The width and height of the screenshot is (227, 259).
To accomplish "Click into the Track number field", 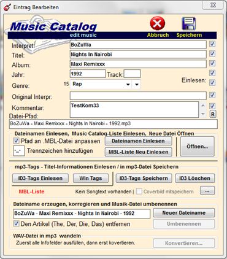I will [x=132, y=74].
